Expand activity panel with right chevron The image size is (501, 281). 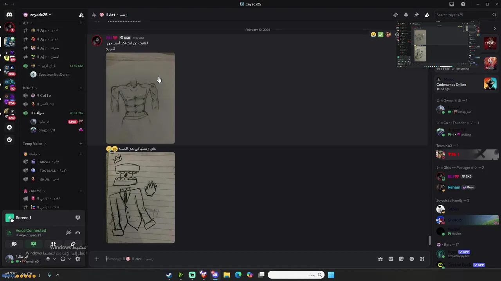pyautogui.click(x=495, y=28)
